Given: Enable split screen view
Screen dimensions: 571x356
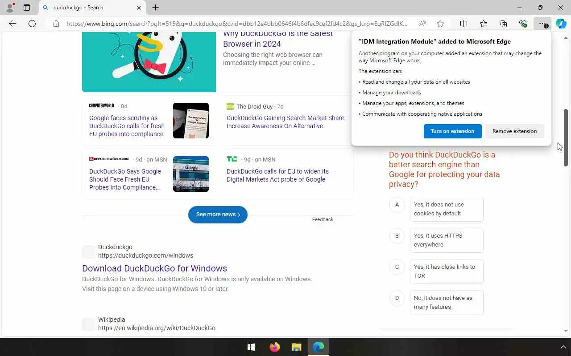Looking at the screenshot, I should [463, 24].
